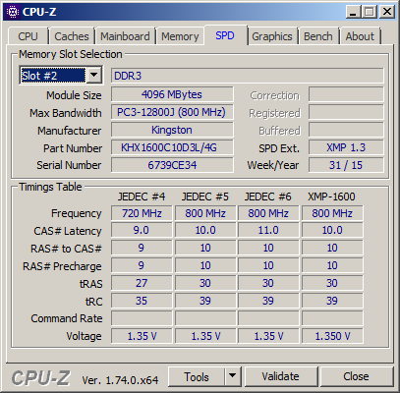This screenshot has width=400, height=393.
Task: Click the JEDEC #4 RAS# Precharge value 9
Action: (142, 265)
